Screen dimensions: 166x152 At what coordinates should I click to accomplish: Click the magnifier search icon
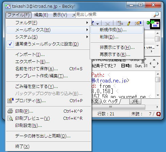tap(156, 15)
